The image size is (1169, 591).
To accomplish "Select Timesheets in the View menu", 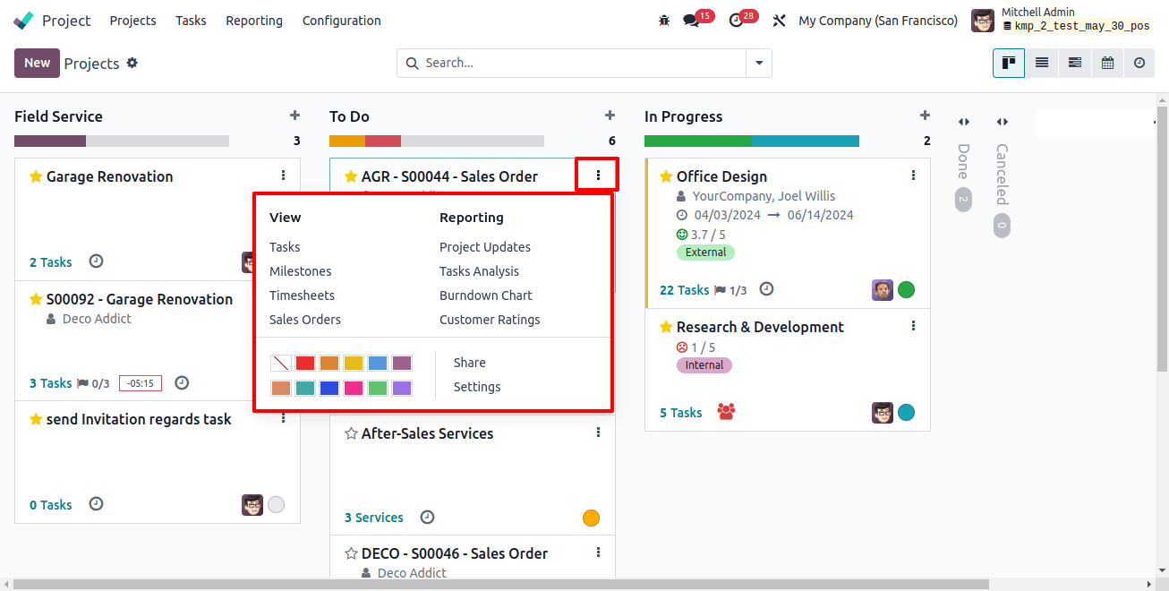I will click(302, 295).
